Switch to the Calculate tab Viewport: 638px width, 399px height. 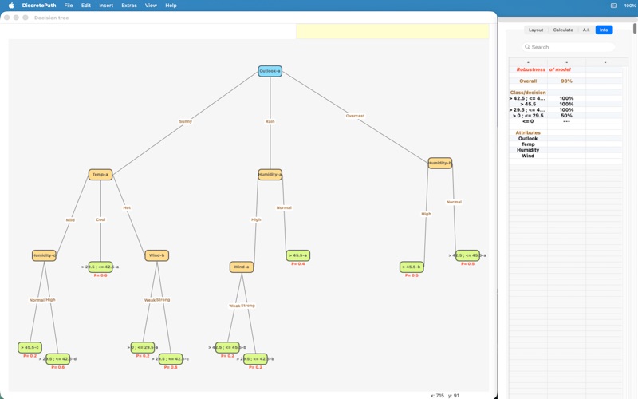[x=563, y=30]
